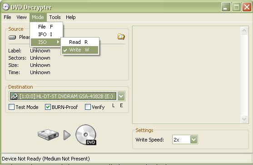Close the DVD Decrypter window

click(x=247, y=7)
